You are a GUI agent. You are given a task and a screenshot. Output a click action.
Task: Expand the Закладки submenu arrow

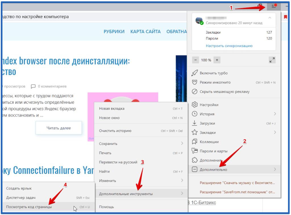[x=275, y=132]
